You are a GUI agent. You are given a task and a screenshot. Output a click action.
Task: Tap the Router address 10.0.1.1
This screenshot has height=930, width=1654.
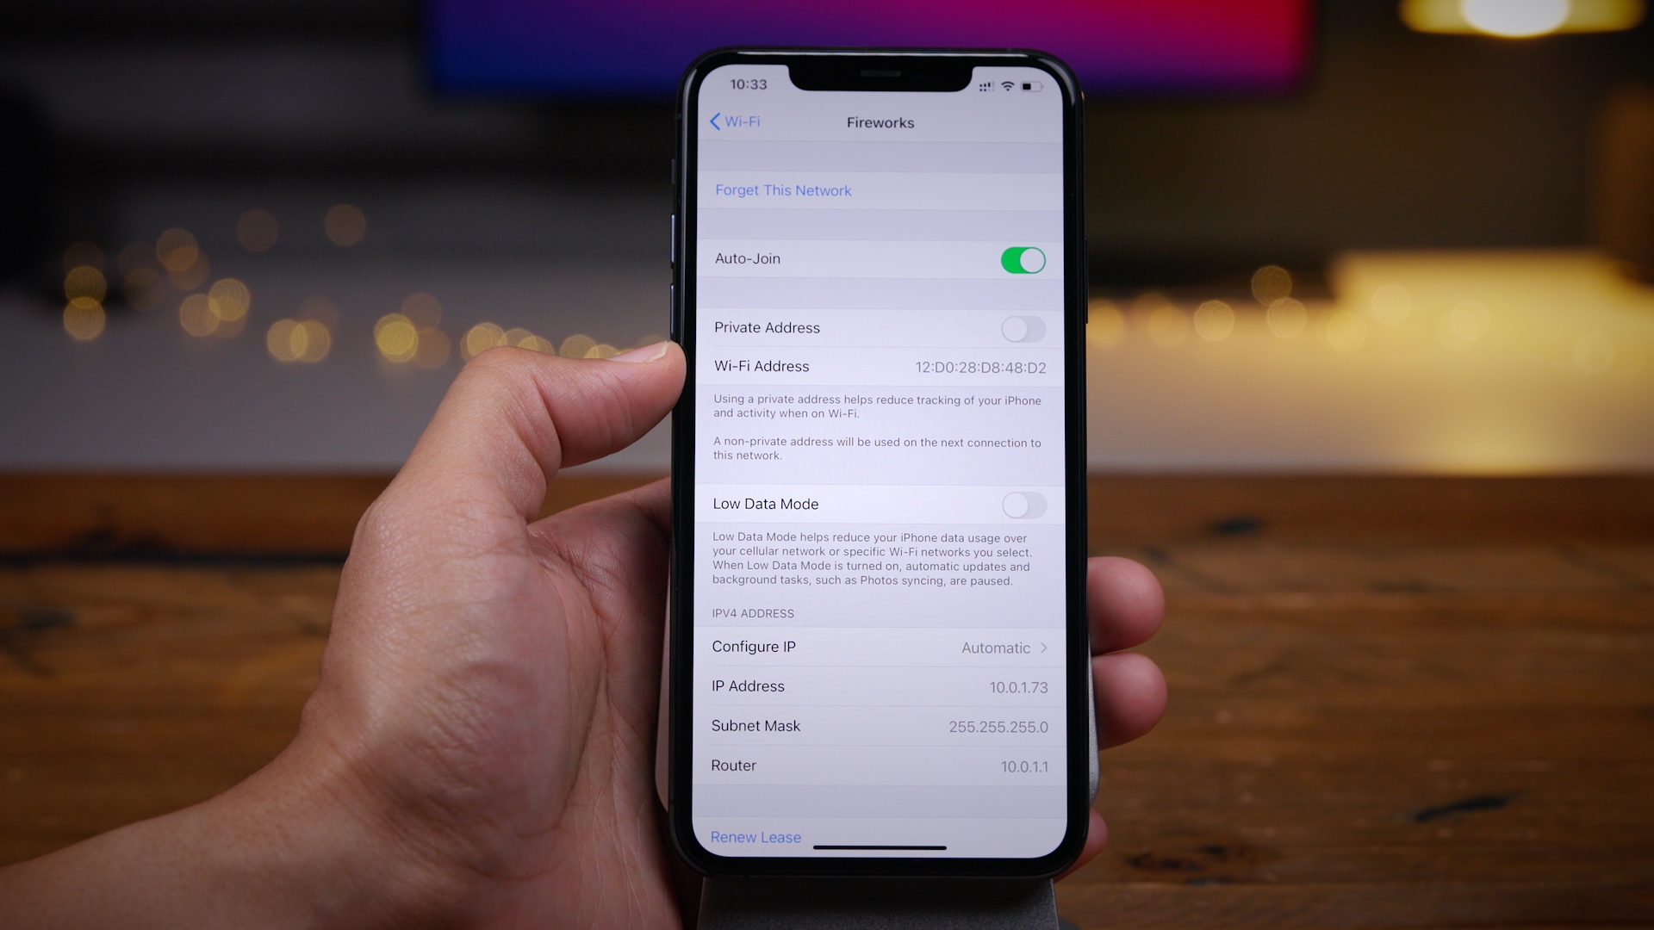click(x=1018, y=766)
